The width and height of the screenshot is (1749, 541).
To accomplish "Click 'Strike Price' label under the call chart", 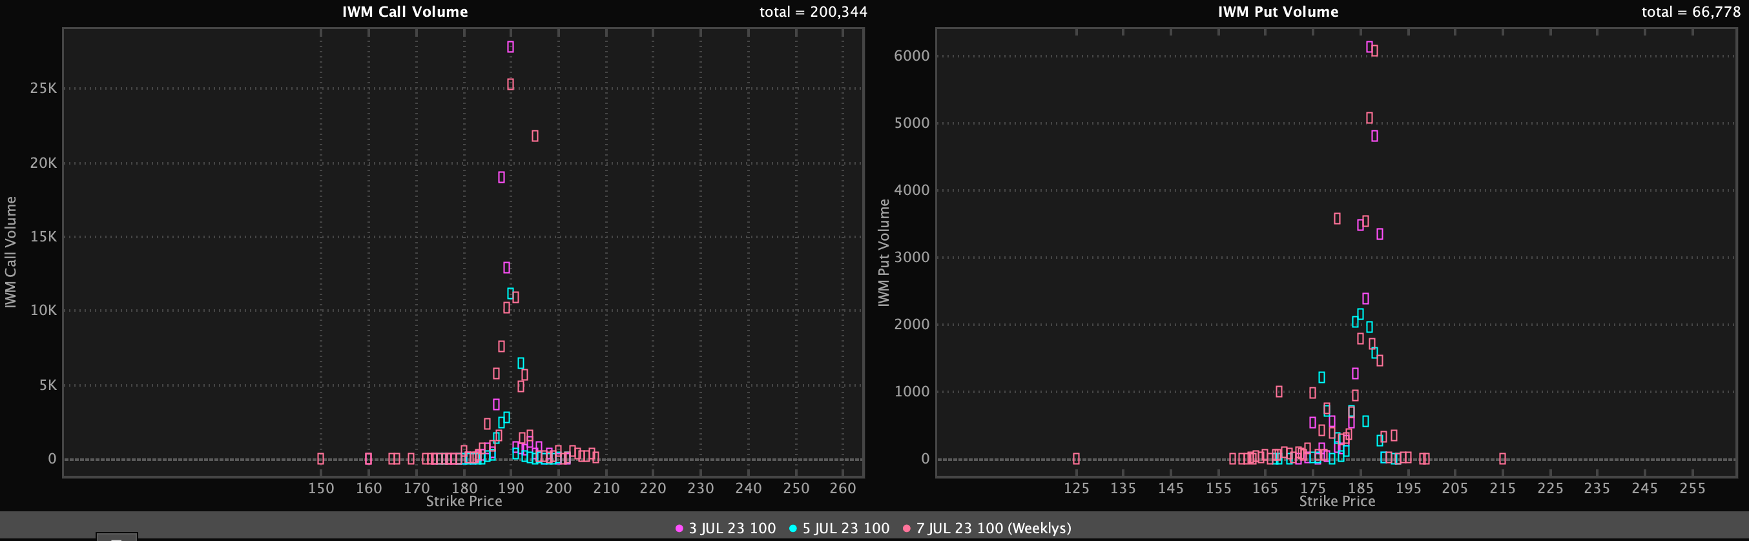I will (x=464, y=501).
